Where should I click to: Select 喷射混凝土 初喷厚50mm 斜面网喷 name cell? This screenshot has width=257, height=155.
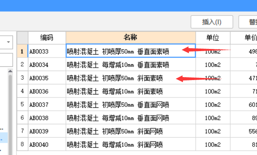coord(131,131)
